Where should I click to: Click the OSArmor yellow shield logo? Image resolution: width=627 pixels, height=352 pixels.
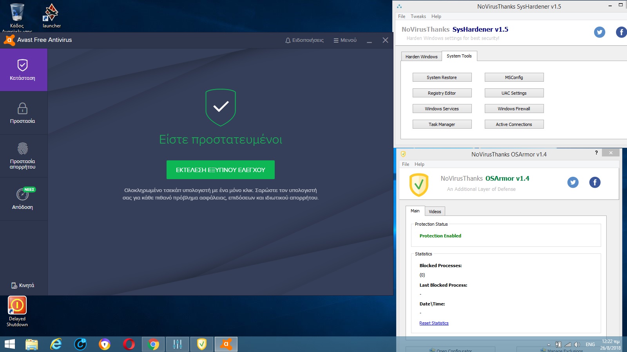[x=419, y=185]
